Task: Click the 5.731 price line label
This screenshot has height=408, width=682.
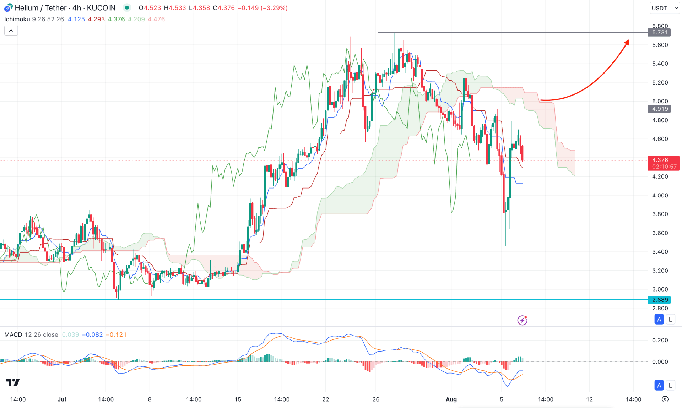Action: click(660, 32)
